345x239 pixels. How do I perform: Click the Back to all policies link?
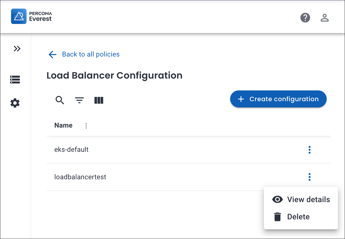point(91,54)
